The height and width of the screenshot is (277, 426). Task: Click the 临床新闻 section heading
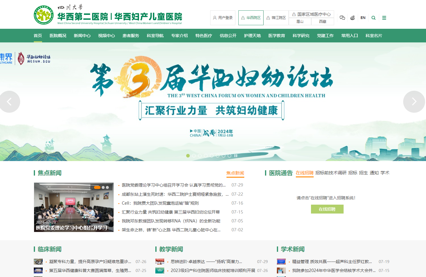point(50,249)
